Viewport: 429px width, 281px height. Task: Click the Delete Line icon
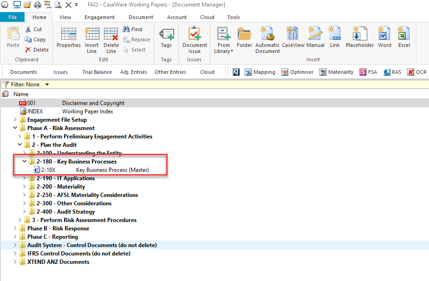(x=111, y=33)
